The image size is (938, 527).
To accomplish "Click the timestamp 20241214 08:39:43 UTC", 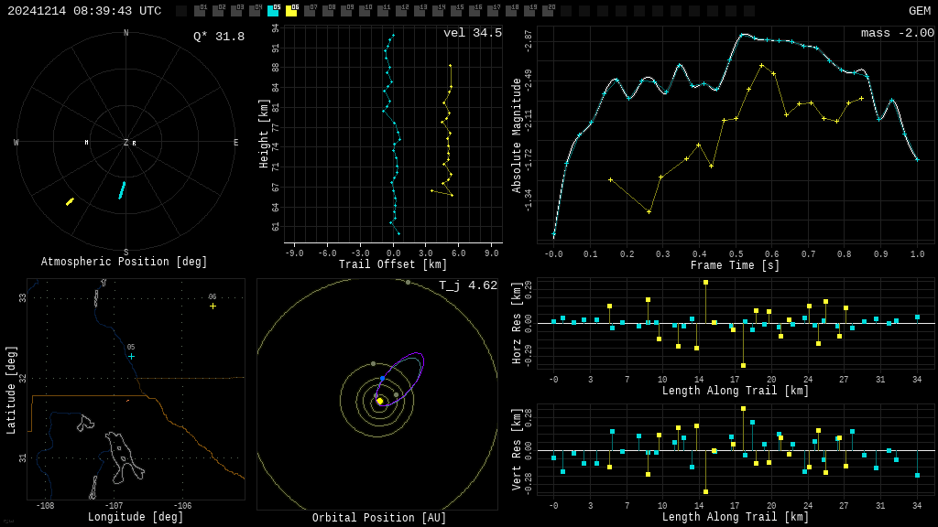I will point(84,11).
